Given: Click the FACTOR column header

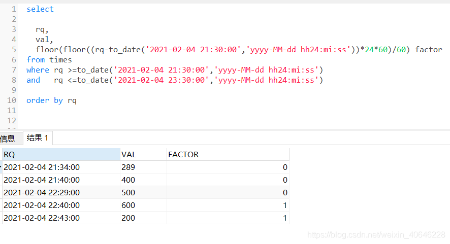Looking at the screenshot, I should (228, 155).
